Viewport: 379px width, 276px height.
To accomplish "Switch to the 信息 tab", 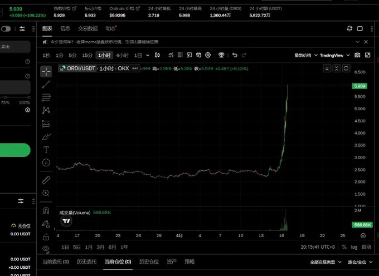I will 65,28.
